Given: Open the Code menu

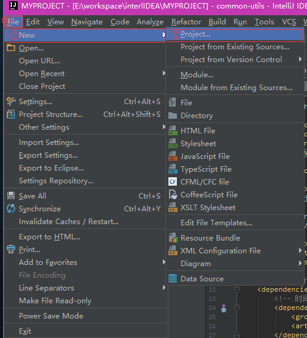Looking at the screenshot, I should point(120,22).
